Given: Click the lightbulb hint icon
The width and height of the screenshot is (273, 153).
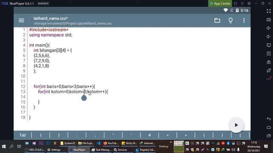Looking at the screenshot, I should 230,20.
